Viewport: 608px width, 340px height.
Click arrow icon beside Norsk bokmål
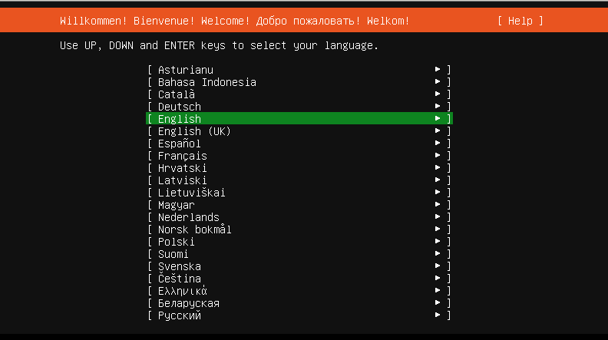438,229
